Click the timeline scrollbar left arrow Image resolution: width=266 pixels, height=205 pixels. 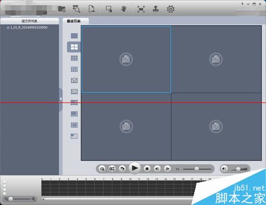(43, 199)
